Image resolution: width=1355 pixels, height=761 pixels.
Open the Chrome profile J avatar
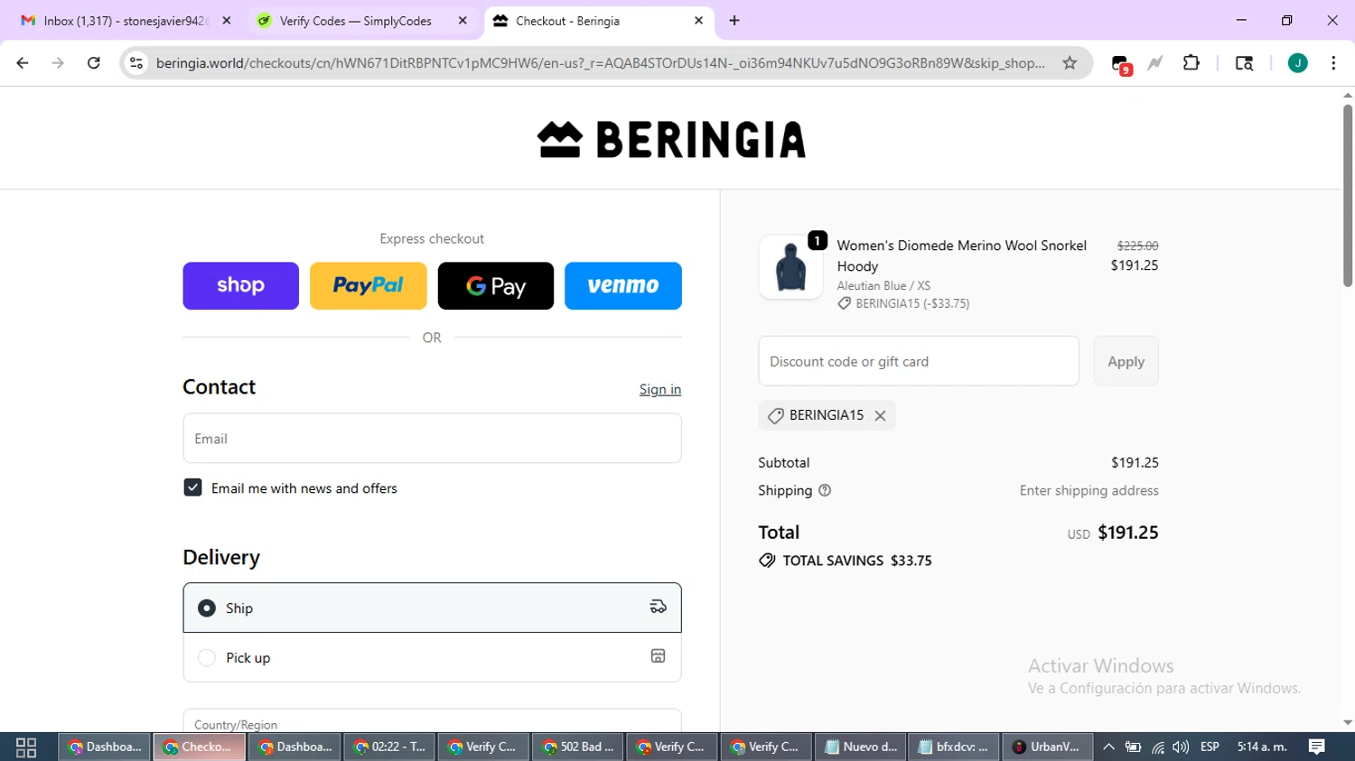pyautogui.click(x=1297, y=63)
